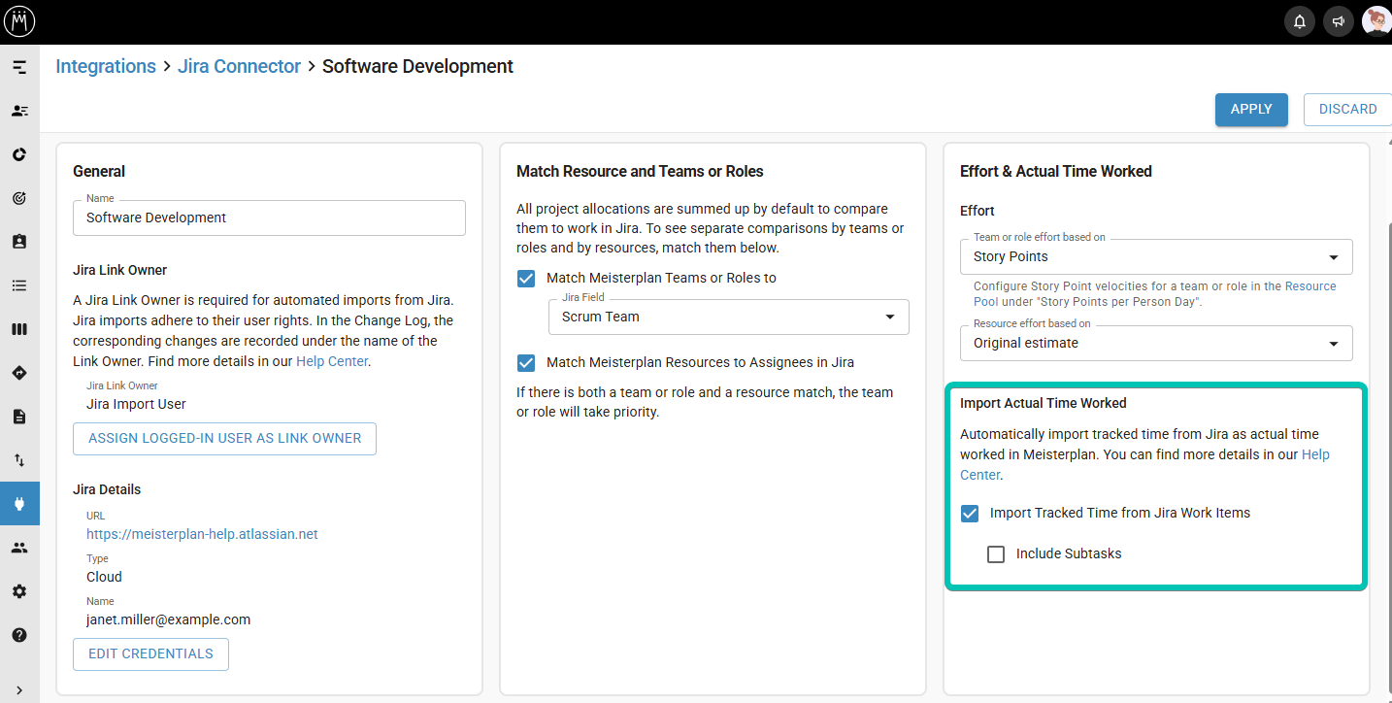Expand the sidebar with bottom chevron
Image resolution: width=1392 pixels, height=703 pixels.
coord(19,690)
